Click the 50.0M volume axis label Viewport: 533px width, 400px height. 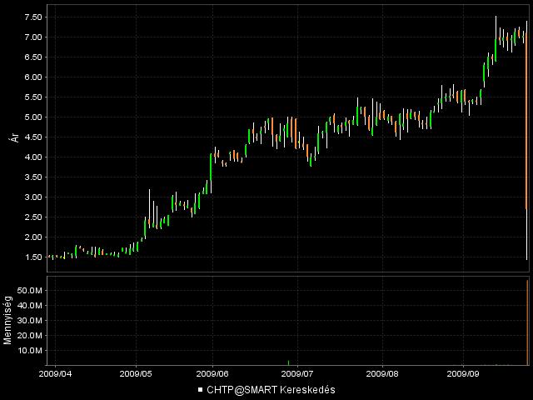point(30,291)
